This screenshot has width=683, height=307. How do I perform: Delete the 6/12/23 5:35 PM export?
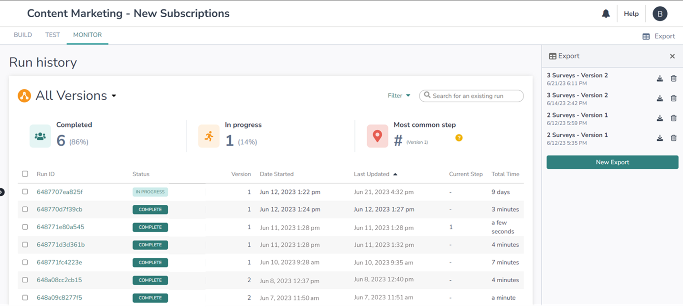point(673,138)
